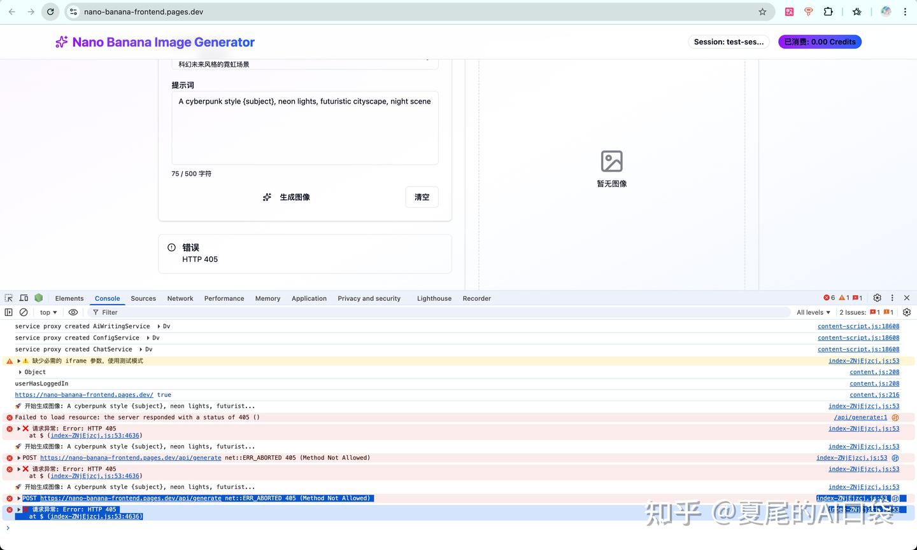This screenshot has height=550, width=917.
Task: Toggle the device toolbar
Action: click(24, 298)
